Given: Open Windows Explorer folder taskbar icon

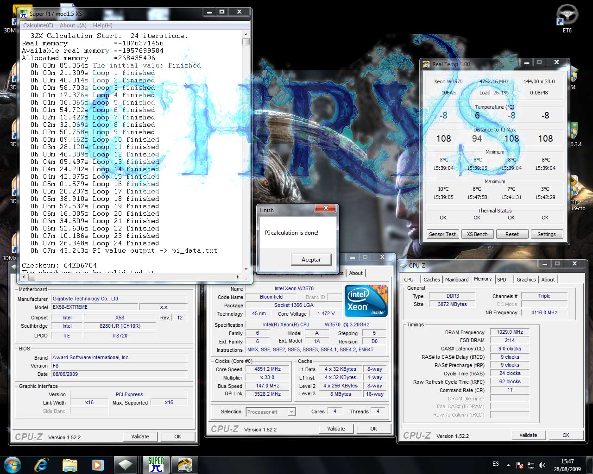Looking at the screenshot, I should pos(69,465).
